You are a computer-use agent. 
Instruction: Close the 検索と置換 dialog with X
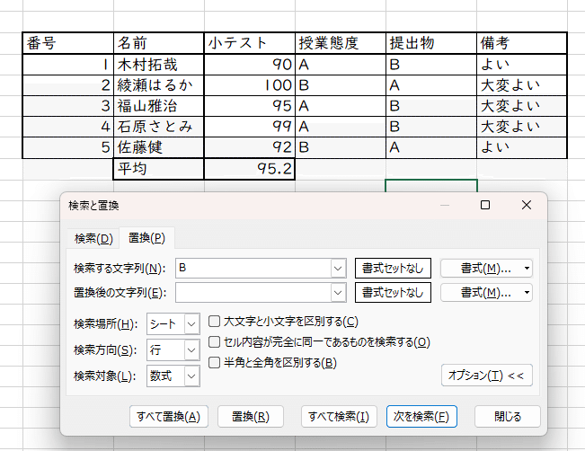(x=527, y=205)
